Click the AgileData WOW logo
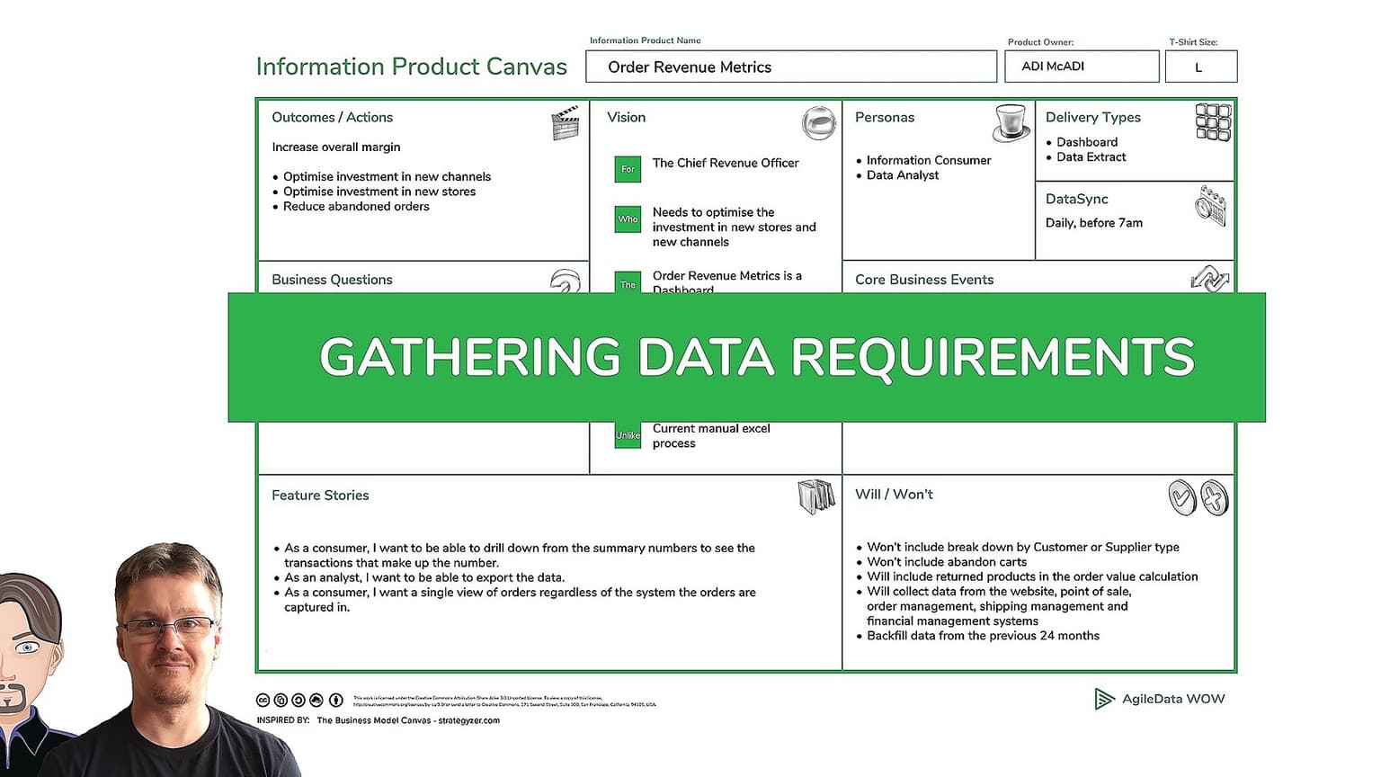 pyautogui.click(x=1159, y=699)
